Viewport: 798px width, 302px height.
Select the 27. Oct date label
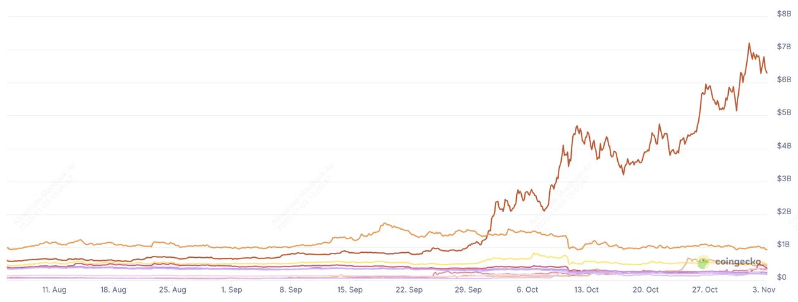[x=704, y=290]
